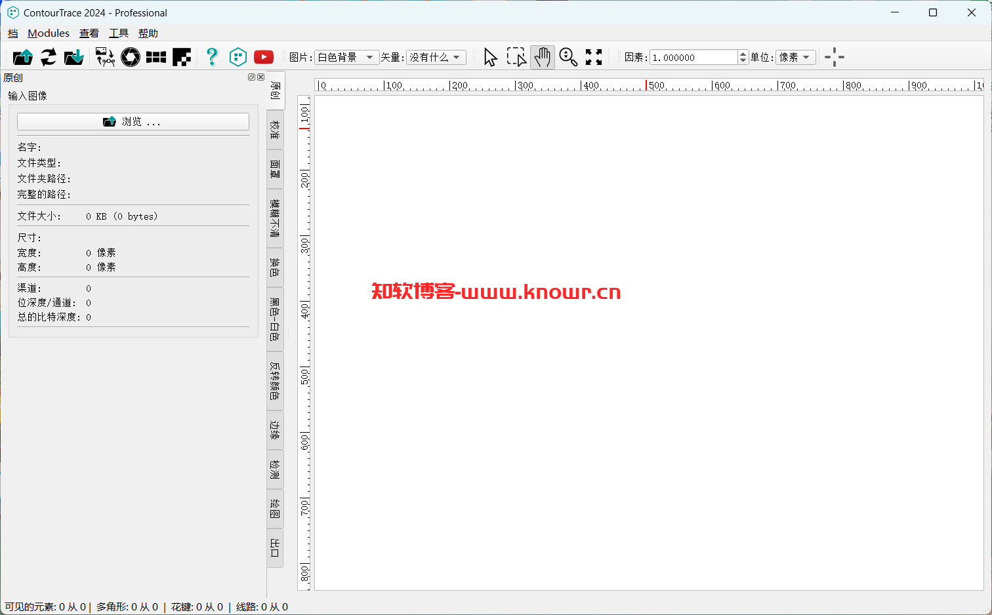
Task: Switch to the 换色 vertical tab
Action: (x=275, y=268)
